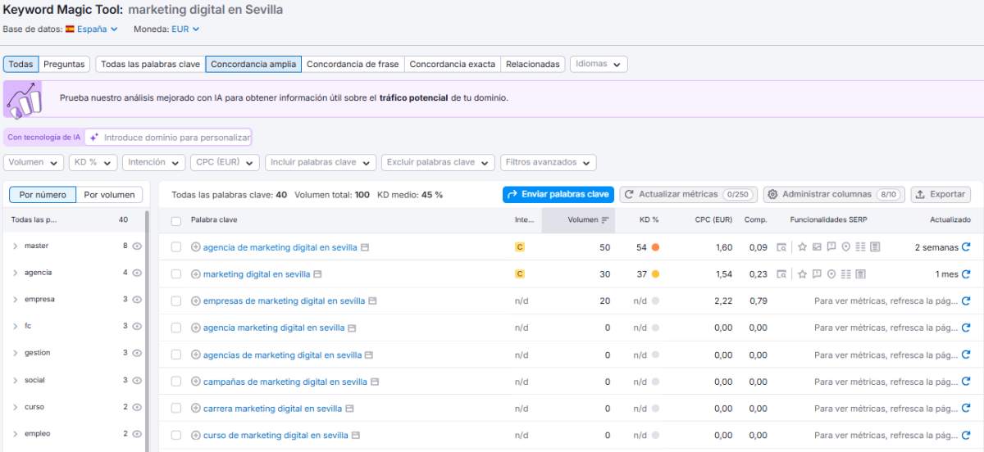Screen dimensions: 984x452
Task: Click the keyword groups panel scrollbar
Action: pyautogui.click(x=148, y=332)
